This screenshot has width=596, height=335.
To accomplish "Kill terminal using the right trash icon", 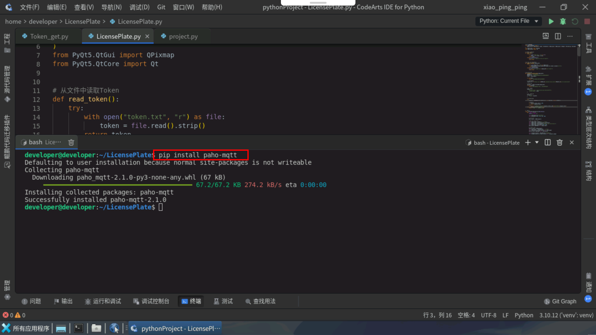I will pyautogui.click(x=559, y=142).
